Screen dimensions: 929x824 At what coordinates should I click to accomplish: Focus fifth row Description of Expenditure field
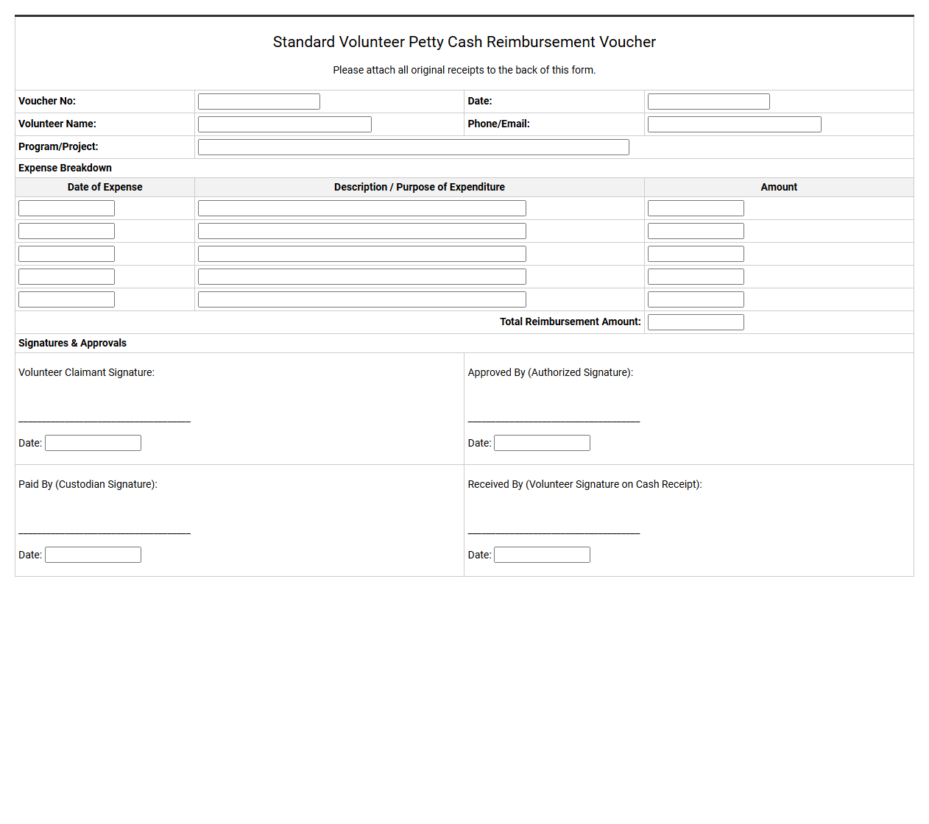(x=362, y=299)
